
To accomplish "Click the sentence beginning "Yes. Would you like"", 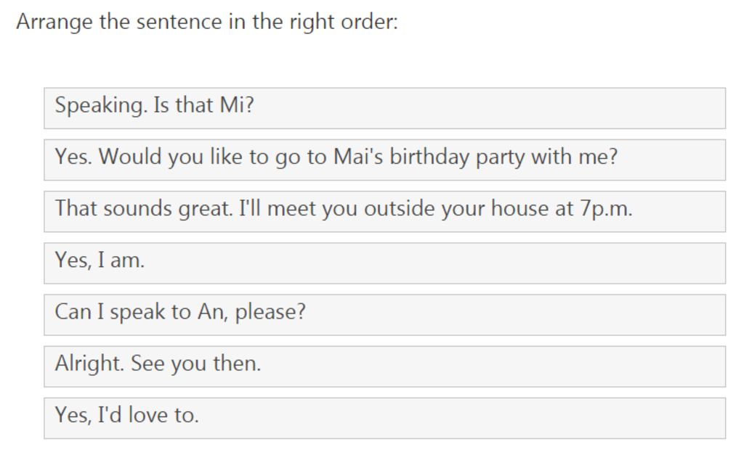I will [x=385, y=160].
